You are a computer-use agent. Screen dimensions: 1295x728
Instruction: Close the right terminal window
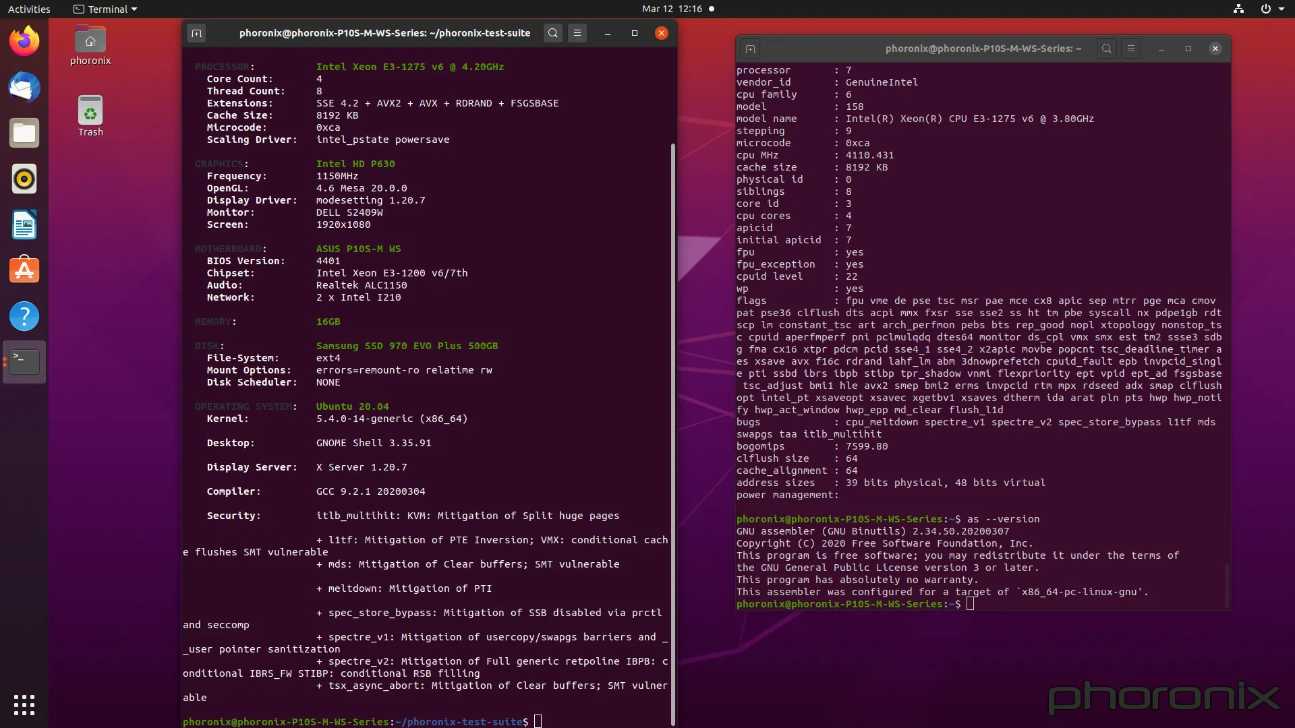(x=1215, y=49)
